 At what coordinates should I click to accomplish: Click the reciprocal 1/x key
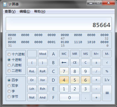107,80
